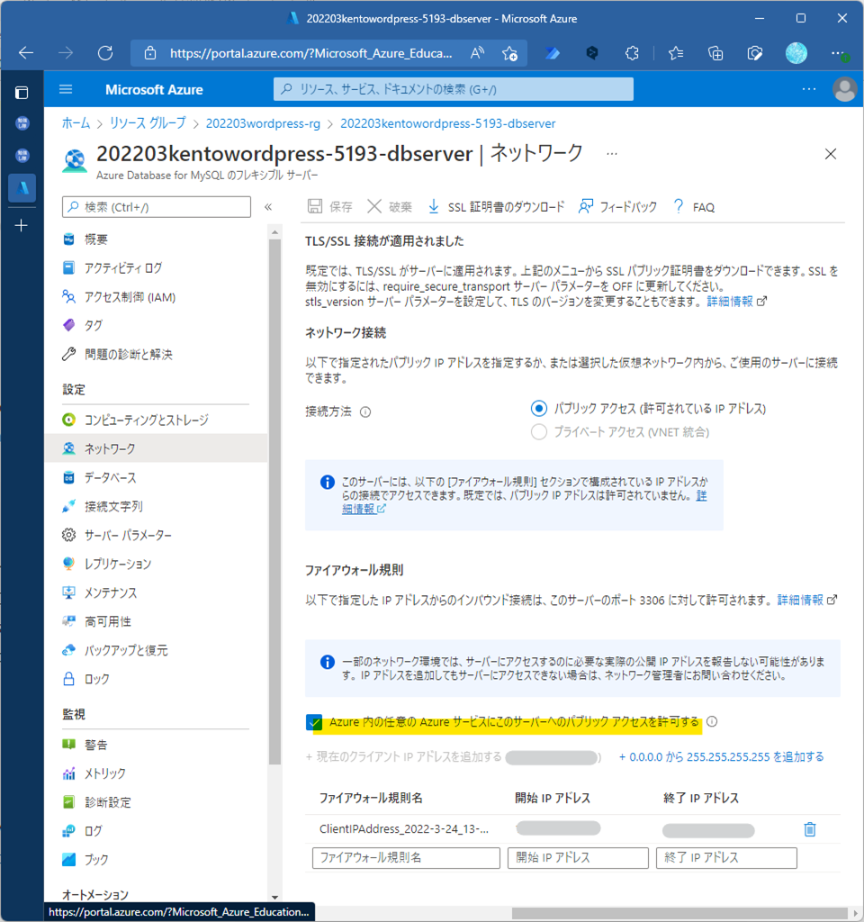
Task: Select プライベート アクセス (VNET 統合) radio button
Action: pos(539,432)
